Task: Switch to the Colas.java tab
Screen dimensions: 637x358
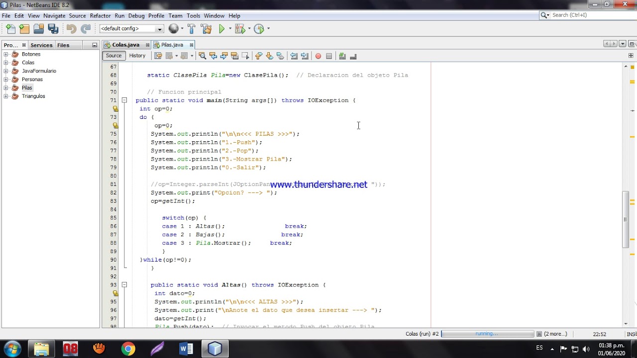Action: coord(125,45)
